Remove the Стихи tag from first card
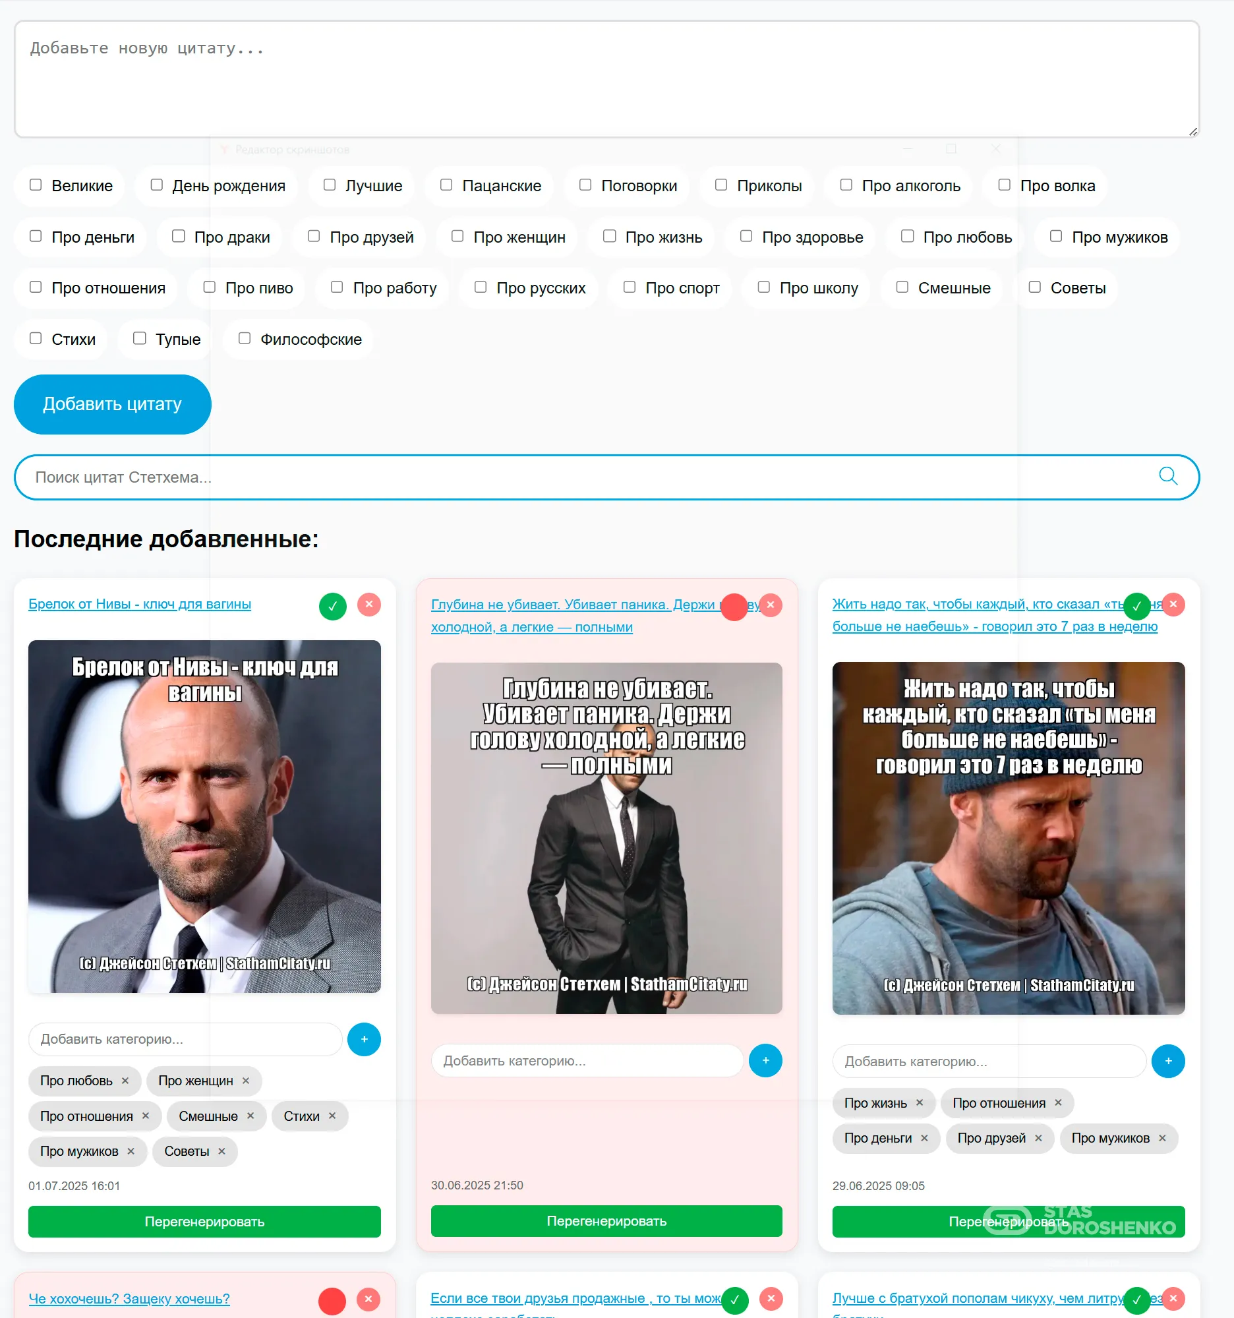Viewport: 1234px width, 1318px height. pos(333,1116)
